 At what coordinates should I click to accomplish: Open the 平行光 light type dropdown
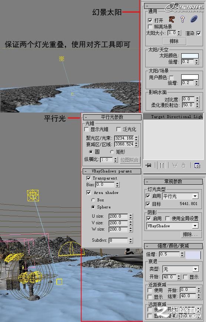(x=180, y=196)
